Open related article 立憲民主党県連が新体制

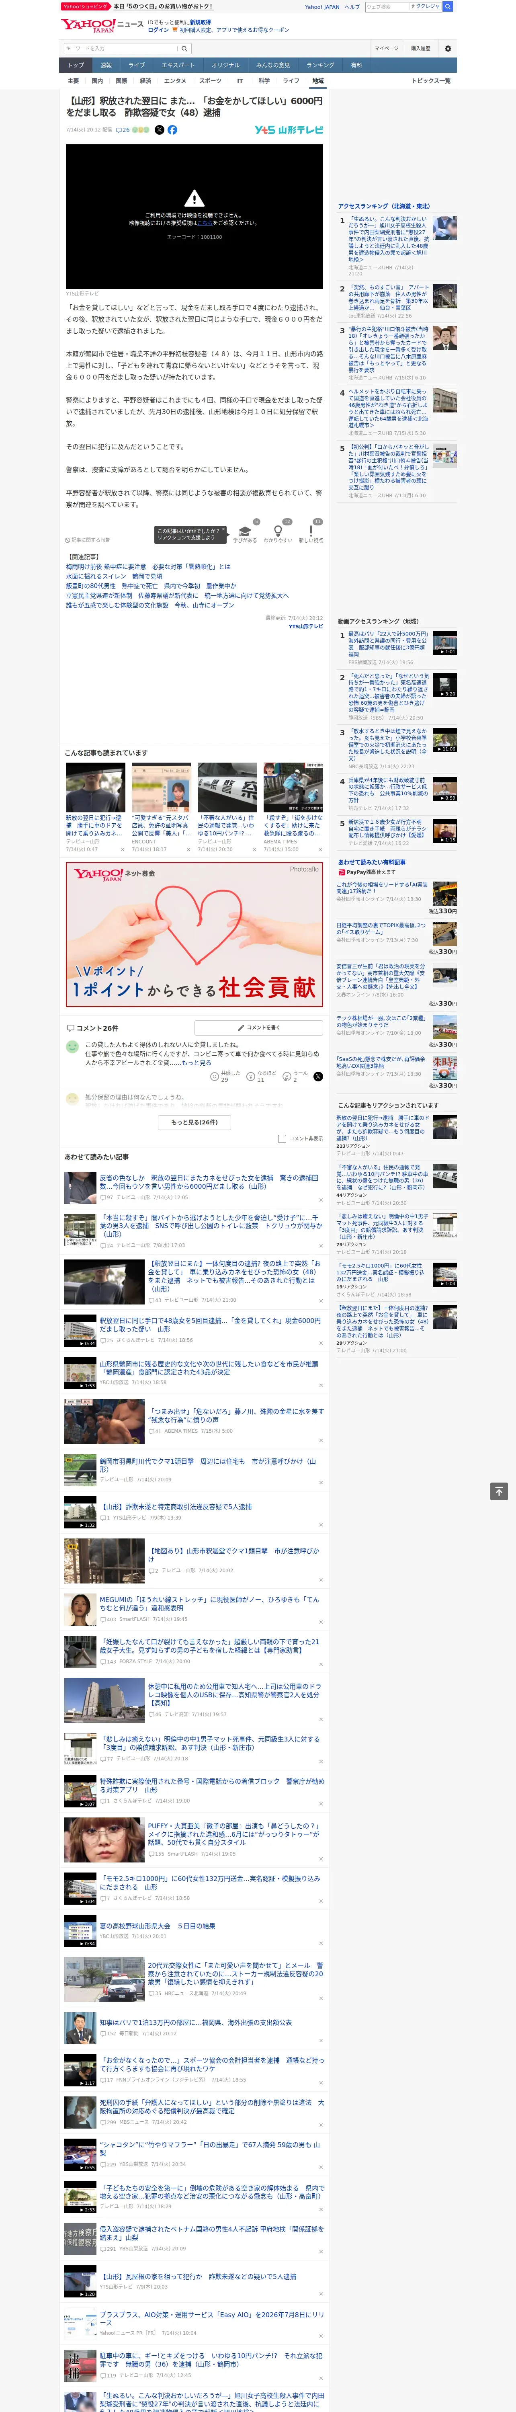[x=177, y=595]
